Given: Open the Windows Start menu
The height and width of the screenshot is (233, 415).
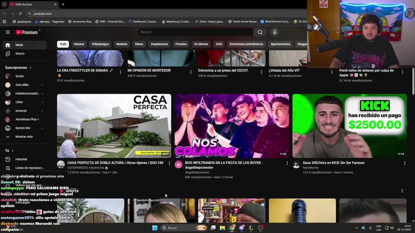Looking at the screenshot, I should click(155, 228).
